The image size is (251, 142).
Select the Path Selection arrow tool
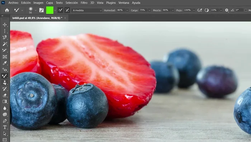(x=5, y=133)
